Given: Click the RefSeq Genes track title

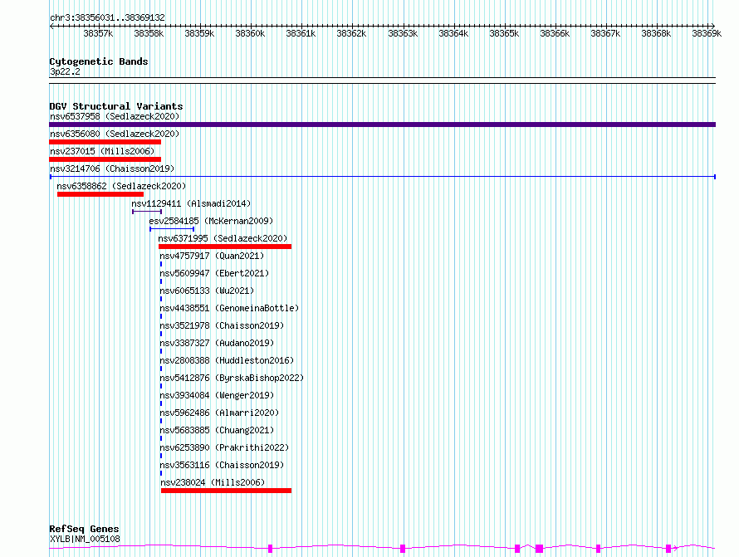Looking at the screenshot, I should (84, 529).
